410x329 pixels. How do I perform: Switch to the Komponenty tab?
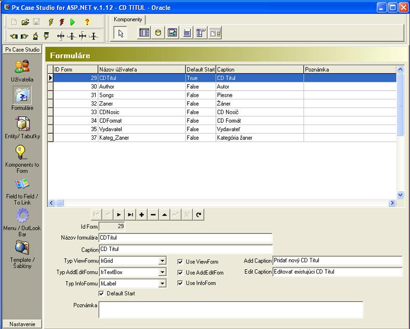[x=128, y=19]
